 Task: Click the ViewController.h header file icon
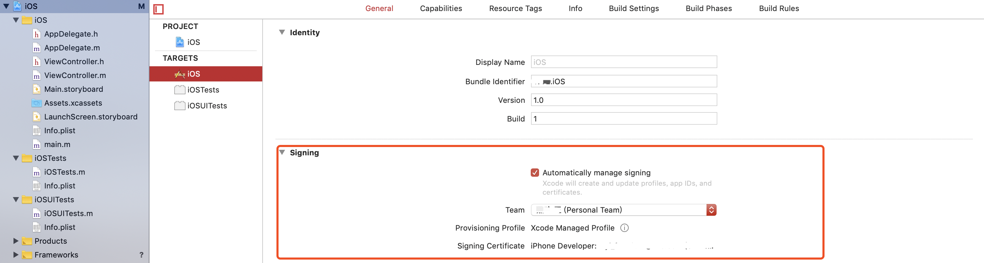36,62
